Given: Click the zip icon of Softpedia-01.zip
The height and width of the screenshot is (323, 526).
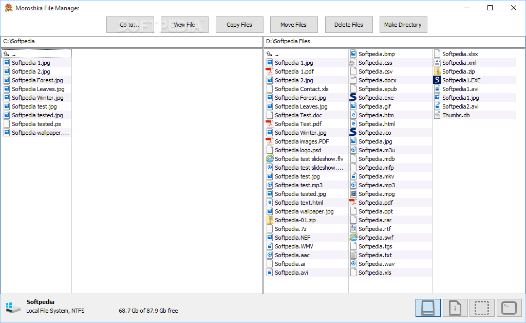Looking at the screenshot, I should (269, 220).
